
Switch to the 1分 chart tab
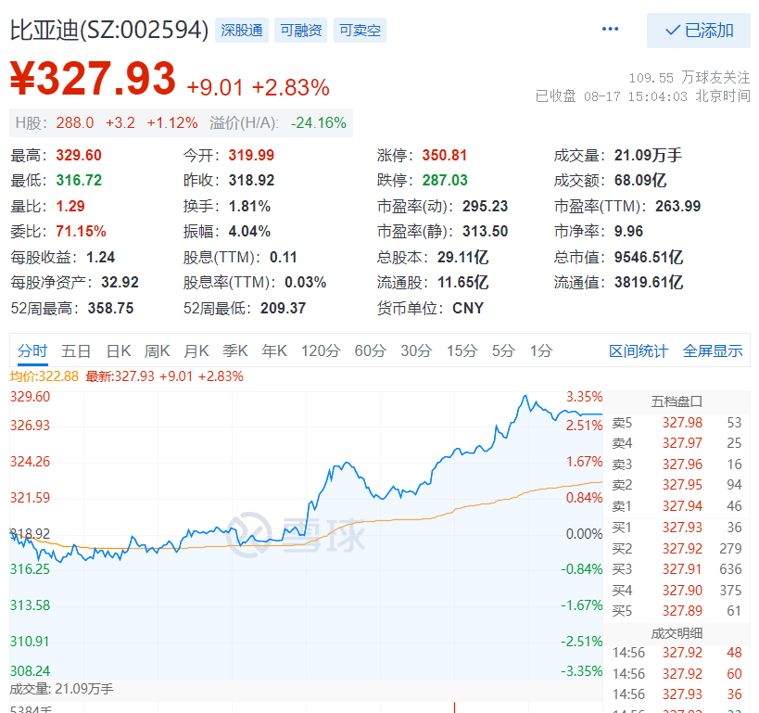pos(540,350)
